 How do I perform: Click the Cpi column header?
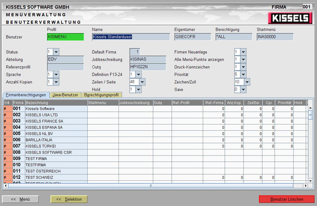click(269, 103)
